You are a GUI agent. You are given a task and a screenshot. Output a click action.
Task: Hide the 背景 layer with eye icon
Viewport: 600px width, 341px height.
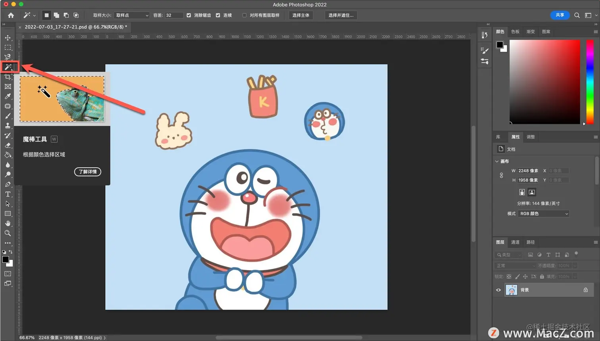498,290
